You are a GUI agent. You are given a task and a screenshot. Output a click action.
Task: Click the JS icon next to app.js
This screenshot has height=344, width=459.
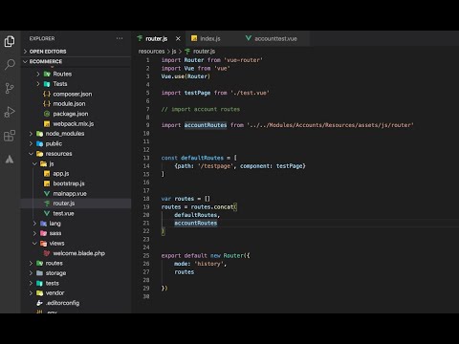point(47,174)
